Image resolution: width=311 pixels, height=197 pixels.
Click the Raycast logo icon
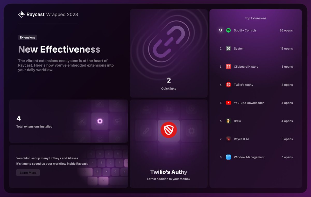(x=21, y=14)
